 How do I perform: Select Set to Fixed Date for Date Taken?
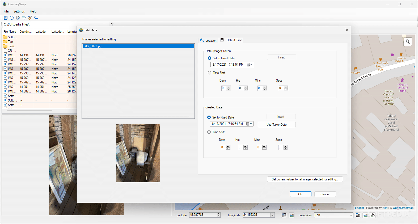(209, 58)
